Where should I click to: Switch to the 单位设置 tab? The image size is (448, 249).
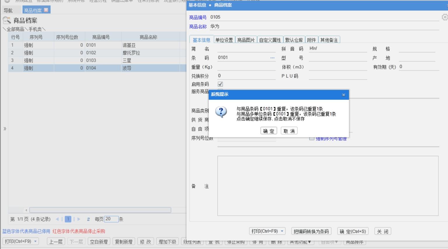(224, 40)
